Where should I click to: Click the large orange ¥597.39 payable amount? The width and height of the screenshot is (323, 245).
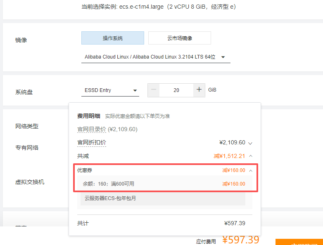[x=241, y=240]
